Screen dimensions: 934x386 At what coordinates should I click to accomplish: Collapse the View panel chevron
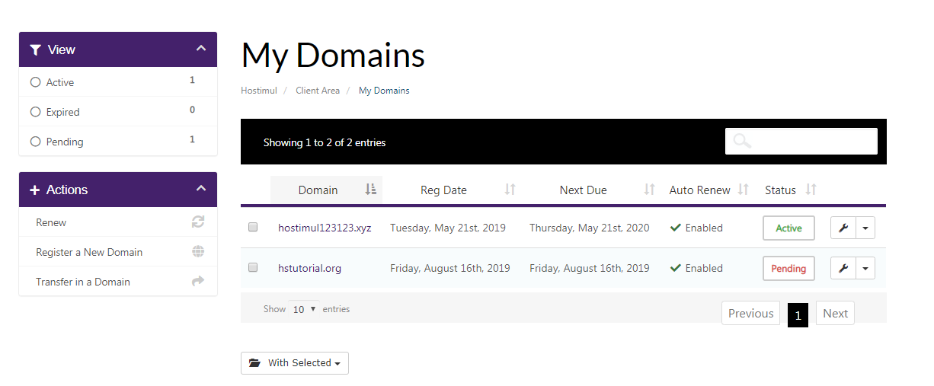(x=201, y=49)
